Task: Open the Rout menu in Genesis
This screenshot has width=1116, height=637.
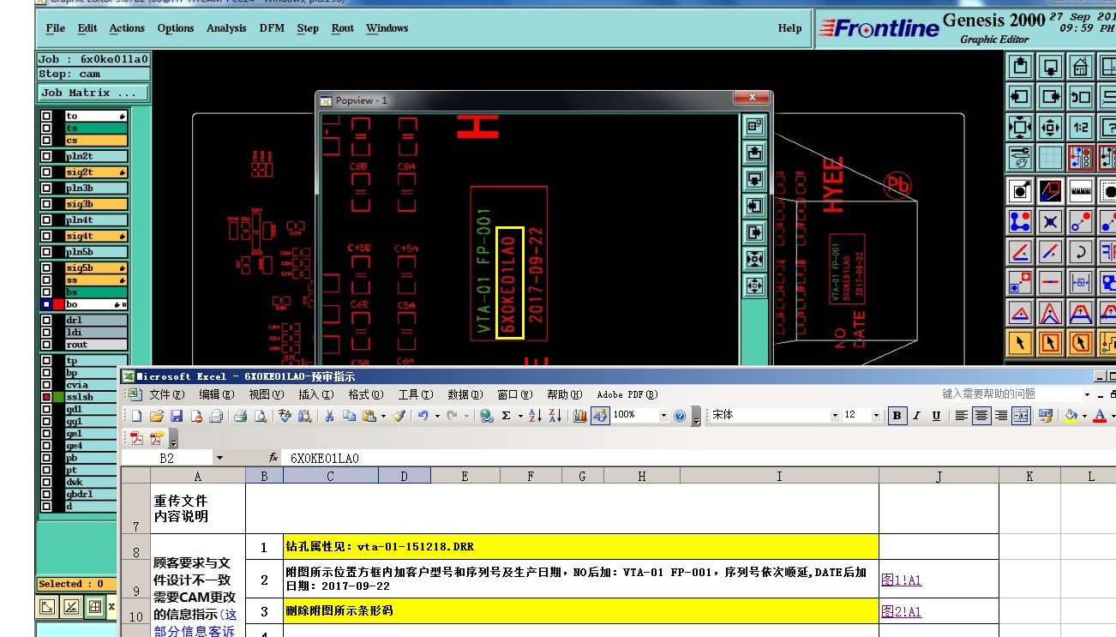Action: point(343,28)
